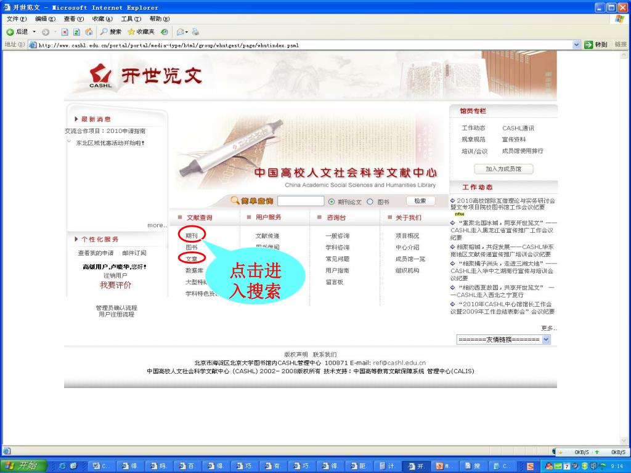Open the taskbar item labeled 计

click(388, 466)
